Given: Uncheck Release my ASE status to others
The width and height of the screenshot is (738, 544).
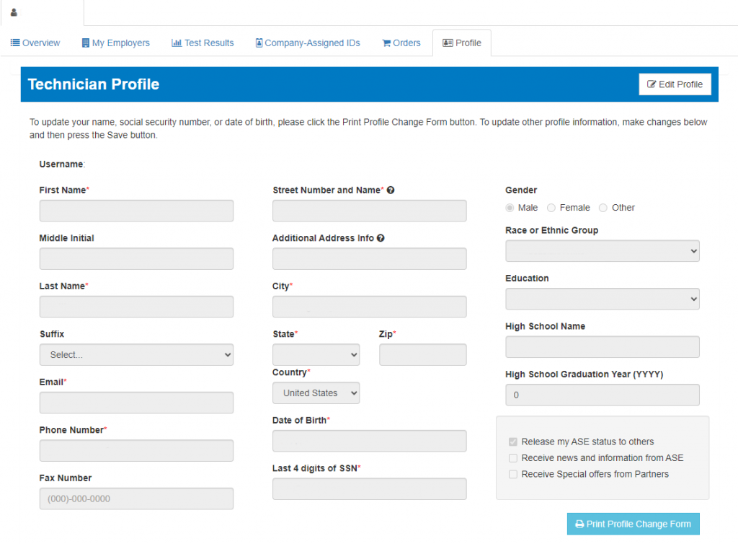Looking at the screenshot, I should (513, 442).
